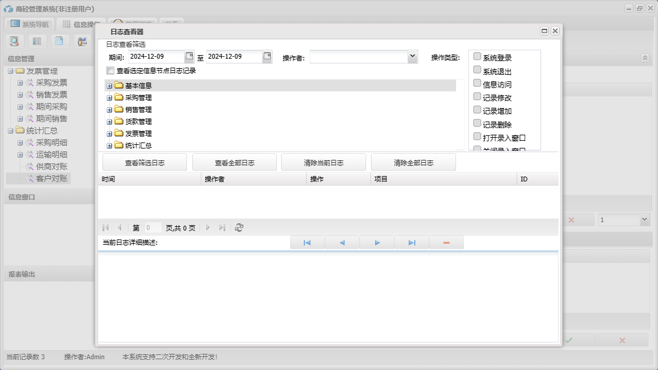Go to previous log detail record
The width and height of the screenshot is (658, 370).
click(x=342, y=242)
